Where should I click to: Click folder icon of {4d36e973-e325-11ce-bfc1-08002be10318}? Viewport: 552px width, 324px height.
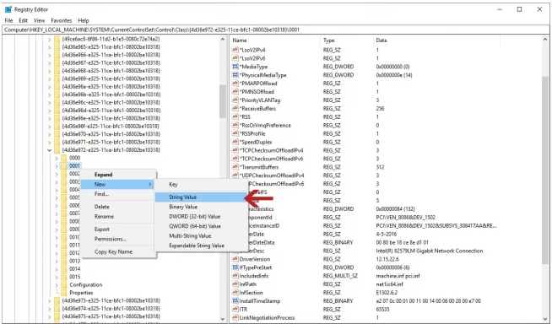[x=57, y=300]
